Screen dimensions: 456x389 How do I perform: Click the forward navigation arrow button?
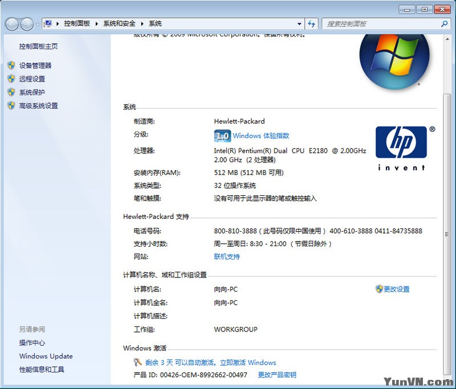27,24
